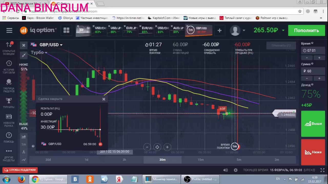Click the EN language indicator in tray

(x=278, y=179)
